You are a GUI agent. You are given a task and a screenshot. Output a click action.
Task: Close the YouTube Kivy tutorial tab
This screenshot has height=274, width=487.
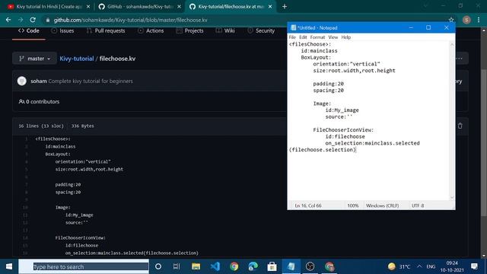[x=88, y=7]
